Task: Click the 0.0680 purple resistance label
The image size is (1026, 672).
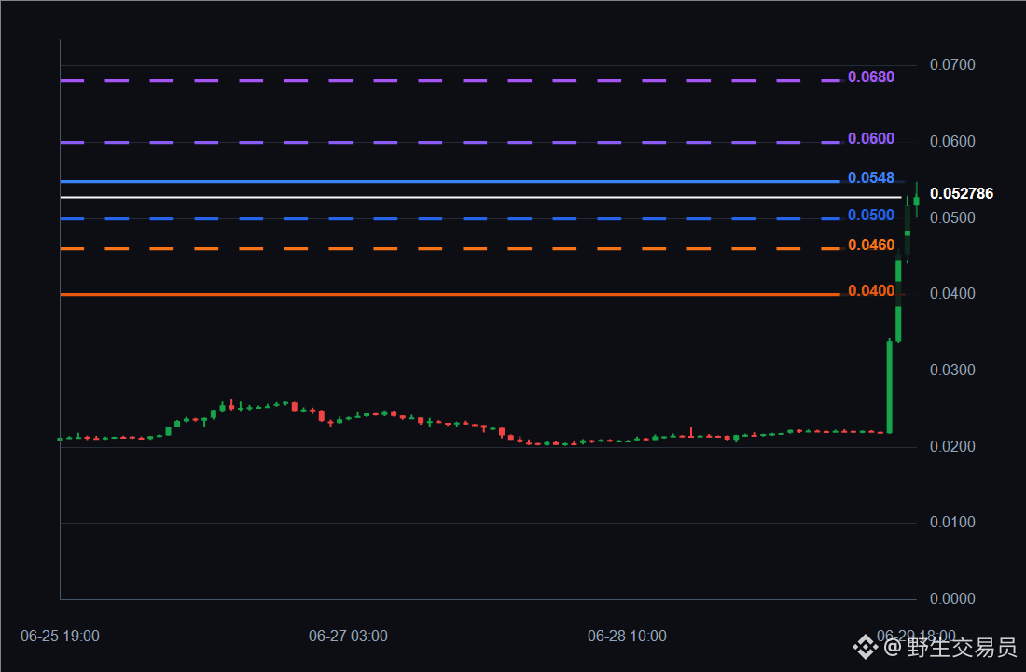Action: coord(871,77)
